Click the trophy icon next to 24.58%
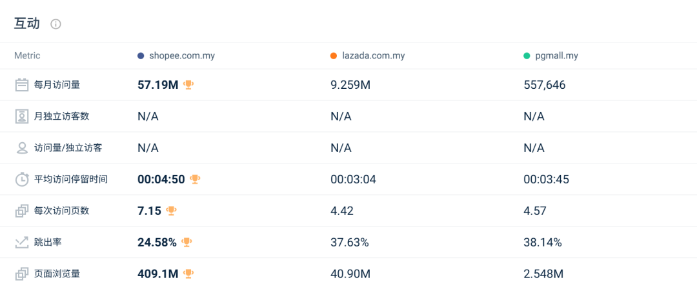This screenshot has height=287, width=697. point(187,243)
